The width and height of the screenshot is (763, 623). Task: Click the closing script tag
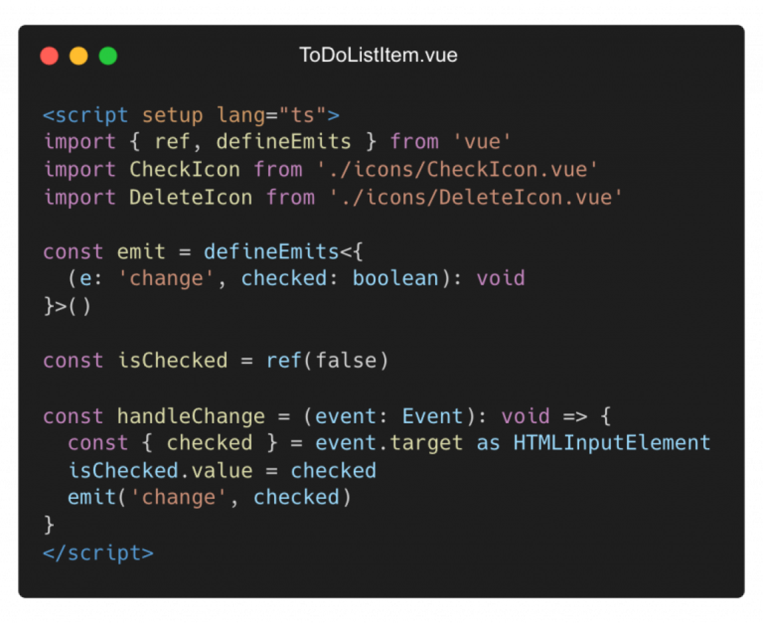coord(98,553)
